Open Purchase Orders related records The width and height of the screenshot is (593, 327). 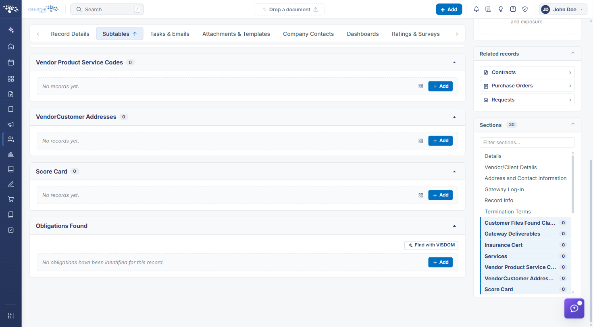527,86
